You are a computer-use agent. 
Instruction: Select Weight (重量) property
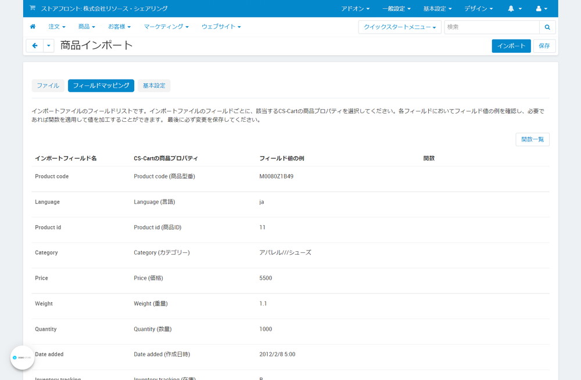(x=150, y=304)
